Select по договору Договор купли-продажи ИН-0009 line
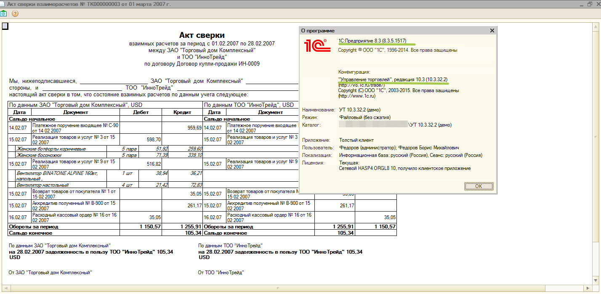The image size is (601, 294). coord(202,64)
